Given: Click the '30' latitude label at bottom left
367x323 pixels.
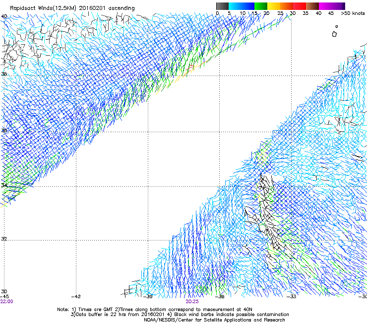Looking at the screenshot, I should click(x=4, y=291).
